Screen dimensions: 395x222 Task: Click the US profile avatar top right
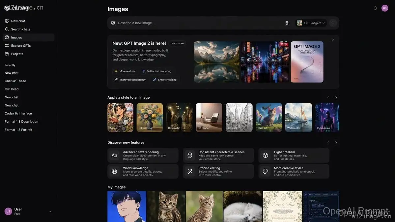pyautogui.click(x=385, y=8)
